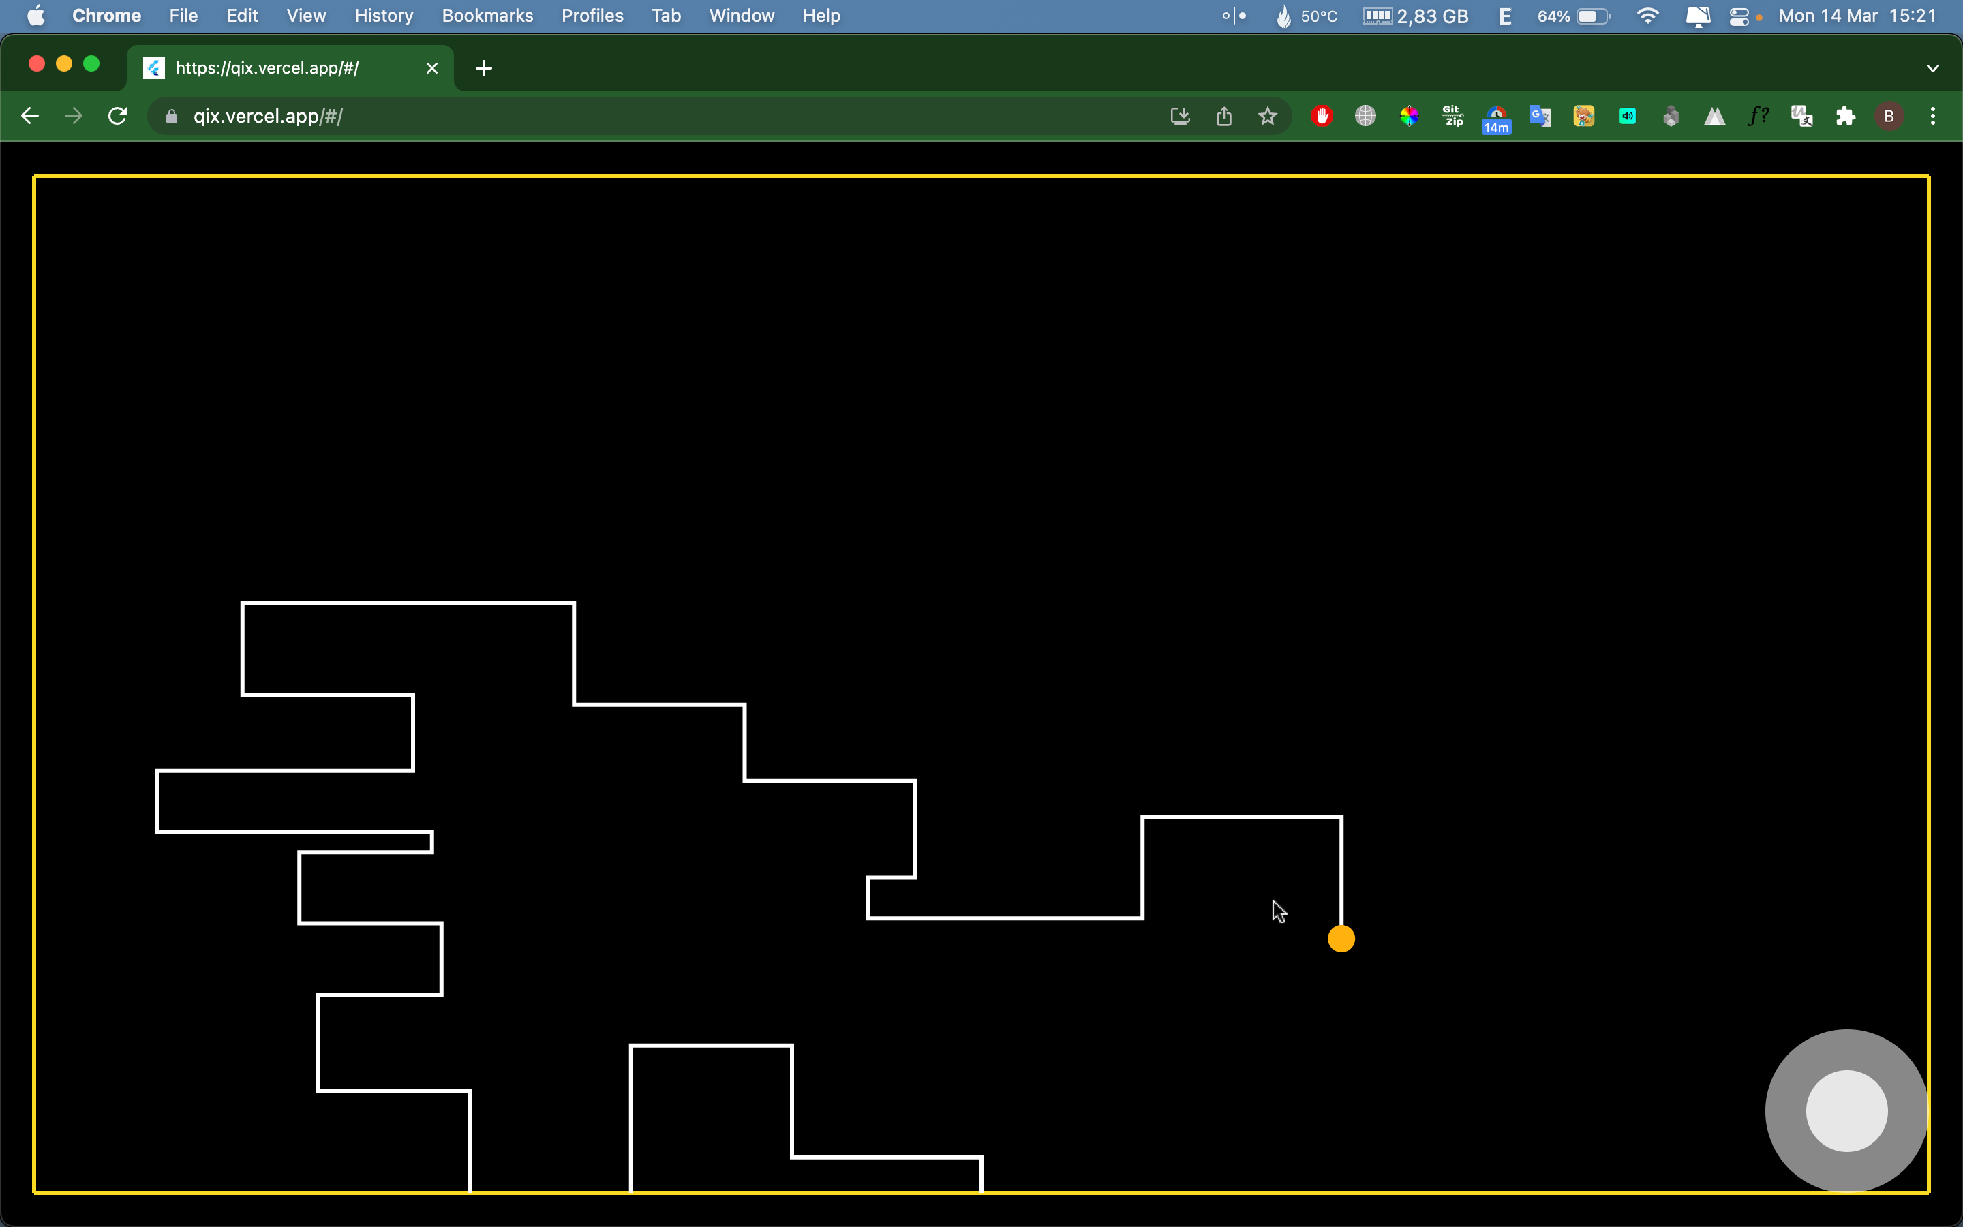Open the color wheel picker extension

[x=1409, y=116]
